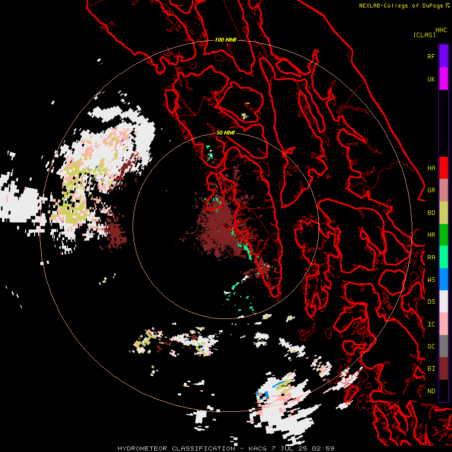This screenshot has width=452, height=452.
Task: Click the KACG station identifier
Action: 258,448
